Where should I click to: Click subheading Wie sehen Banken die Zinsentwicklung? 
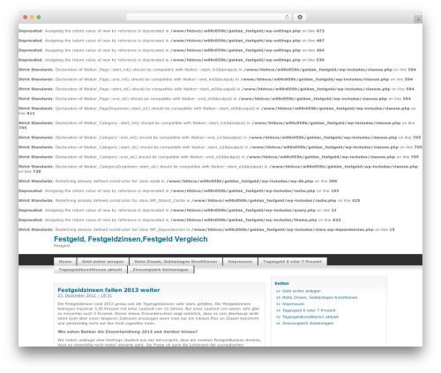point(128,332)
